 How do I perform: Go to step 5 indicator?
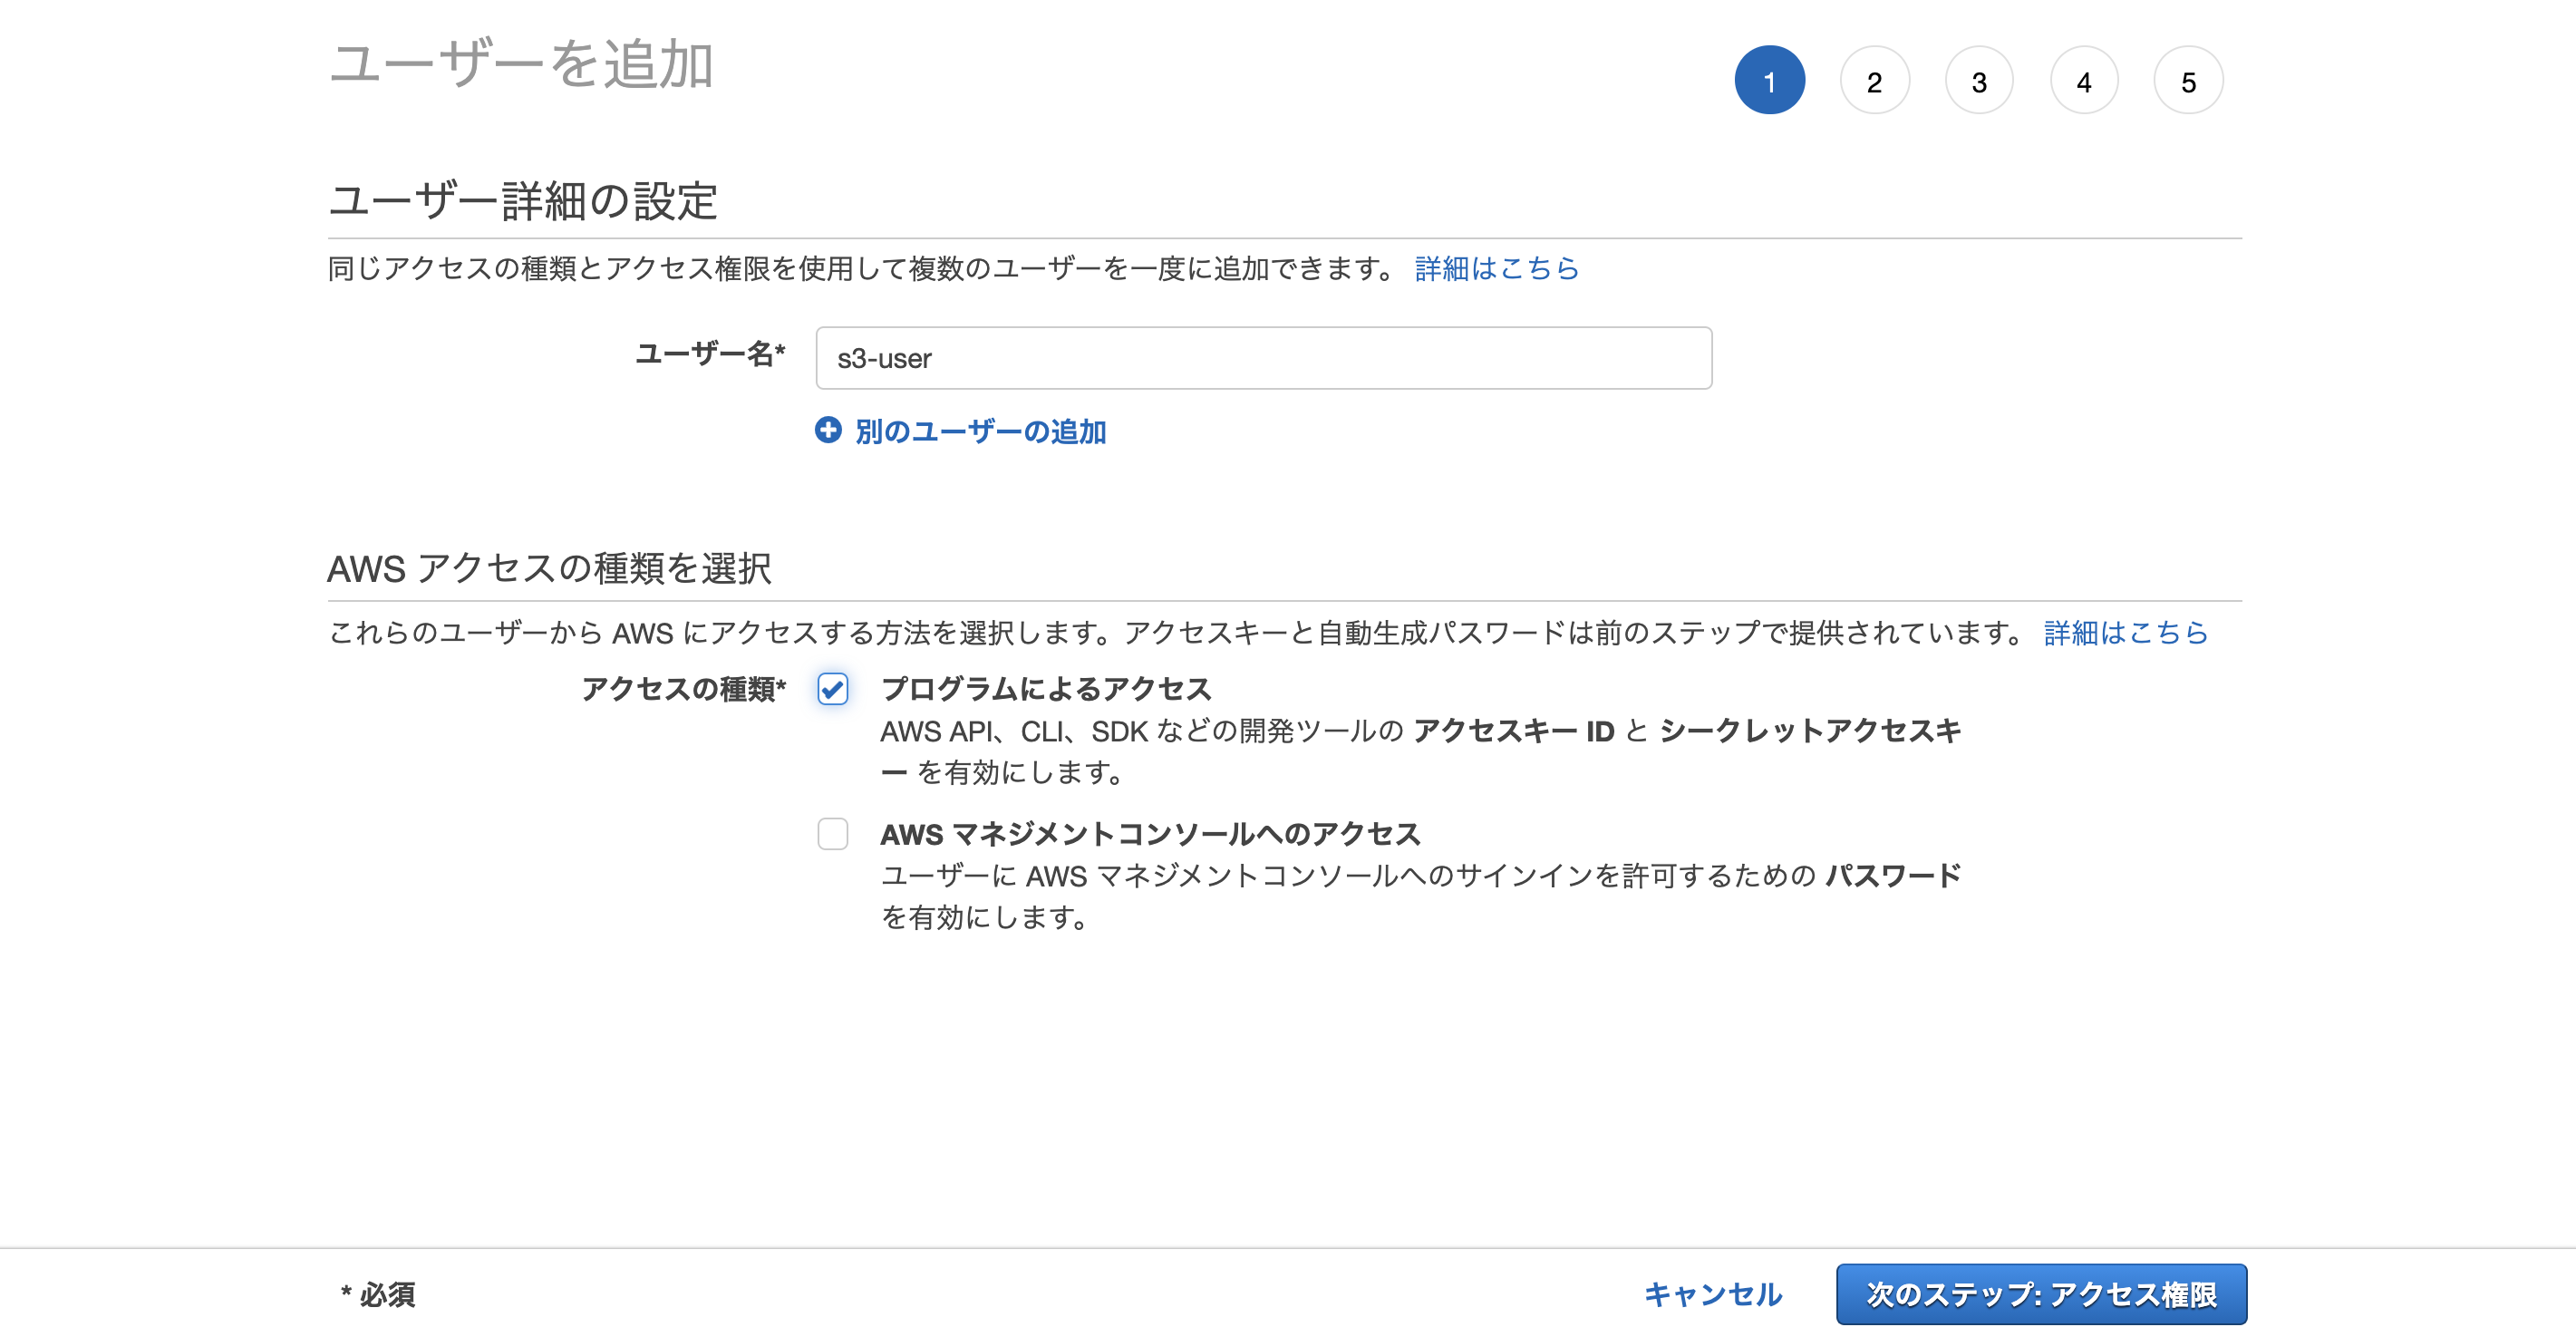(2188, 81)
